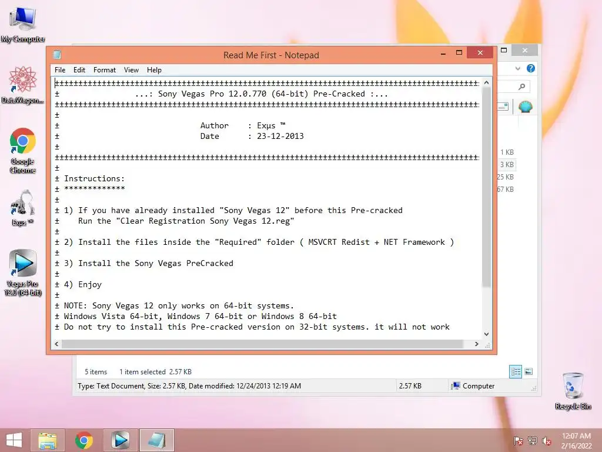
Task: Click "1 item selected 2.57 KB" status text
Action: (155, 372)
